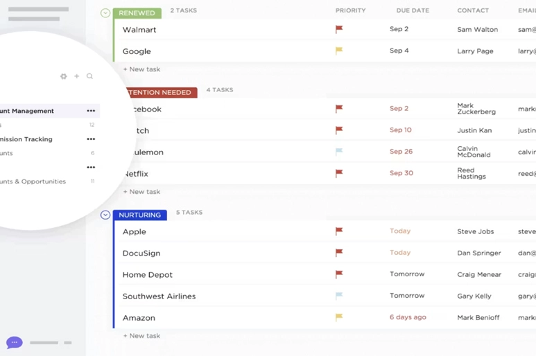Open the Netflix task
Viewport: 536px width, 356px height.
[x=136, y=174]
